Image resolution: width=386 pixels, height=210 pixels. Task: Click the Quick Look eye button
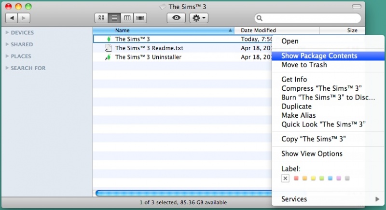[176, 18]
